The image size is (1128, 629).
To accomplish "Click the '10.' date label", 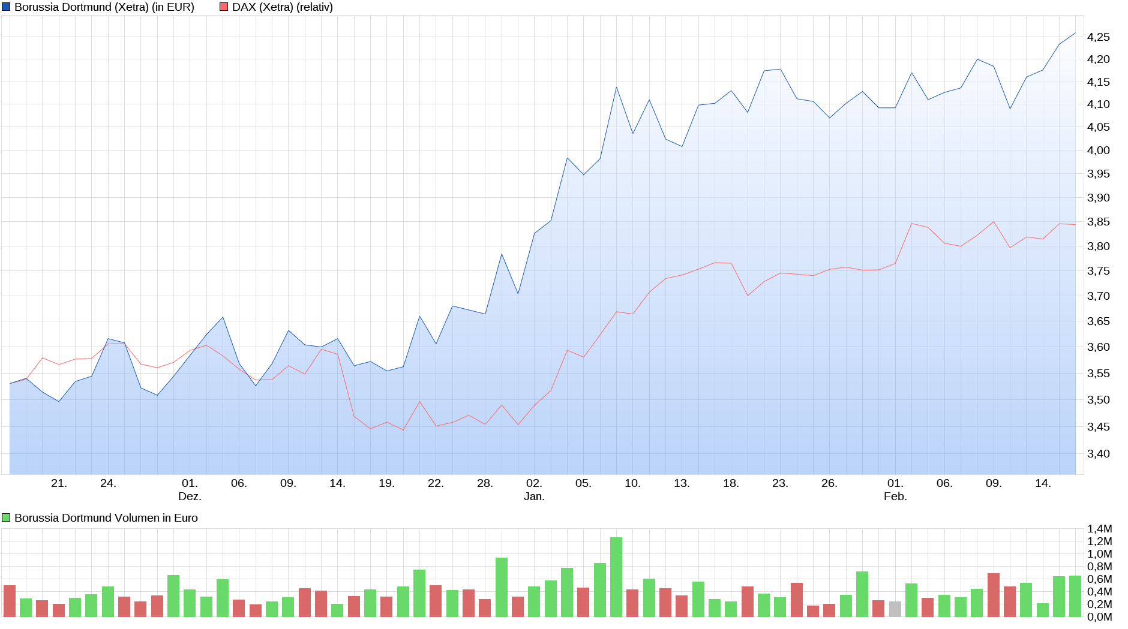I will click(x=632, y=483).
